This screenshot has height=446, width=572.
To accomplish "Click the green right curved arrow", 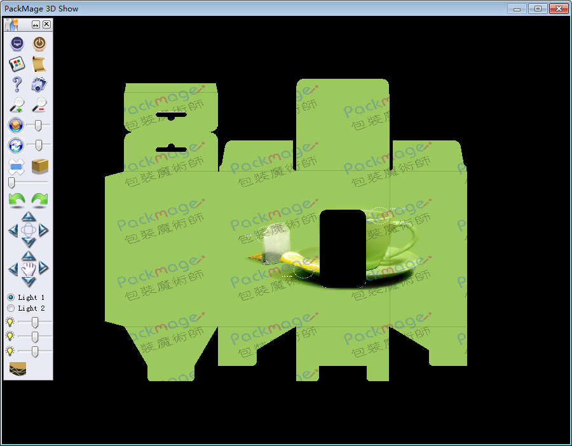I will pyautogui.click(x=39, y=200).
